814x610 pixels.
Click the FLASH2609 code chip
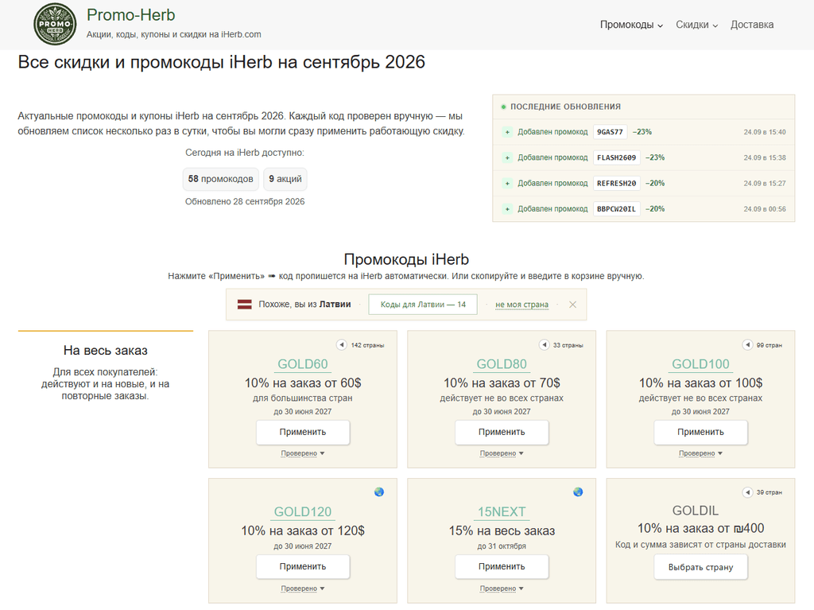coord(616,157)
